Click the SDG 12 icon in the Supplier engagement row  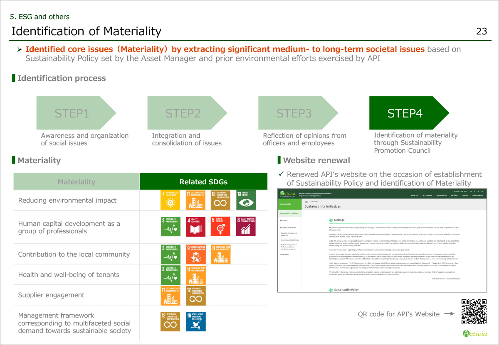[x=196, y=295]
